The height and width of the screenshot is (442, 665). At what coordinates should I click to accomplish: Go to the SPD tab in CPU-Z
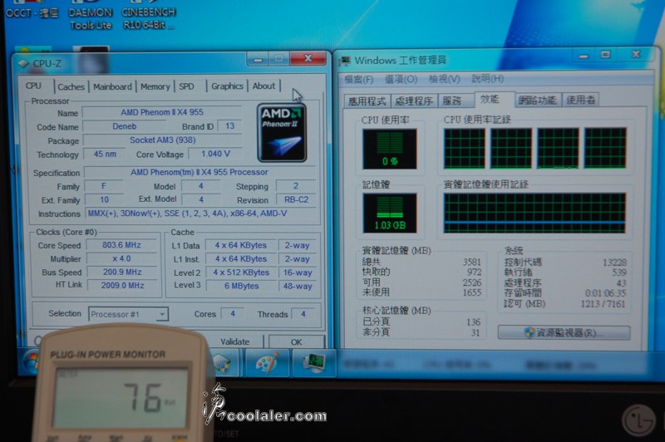click(x=186, y=86)
